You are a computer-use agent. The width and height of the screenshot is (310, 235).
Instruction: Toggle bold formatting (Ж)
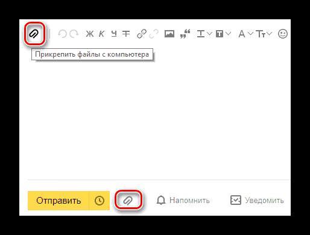[x=90, y=34]
